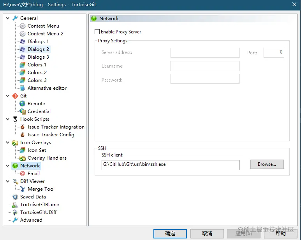This screenshot has width=301, height=240.
Task: Click the Credential globe-lock icon
Action: pyautogui.click(x=23, y=111)
